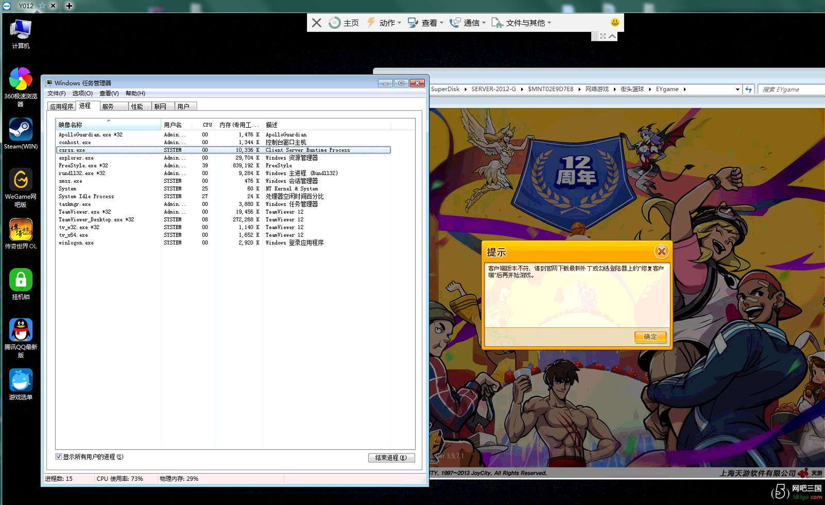Click the star icon on Y012 tab
Image resolution: width=825 pixels, height=505 pixels.
[42, 6]
